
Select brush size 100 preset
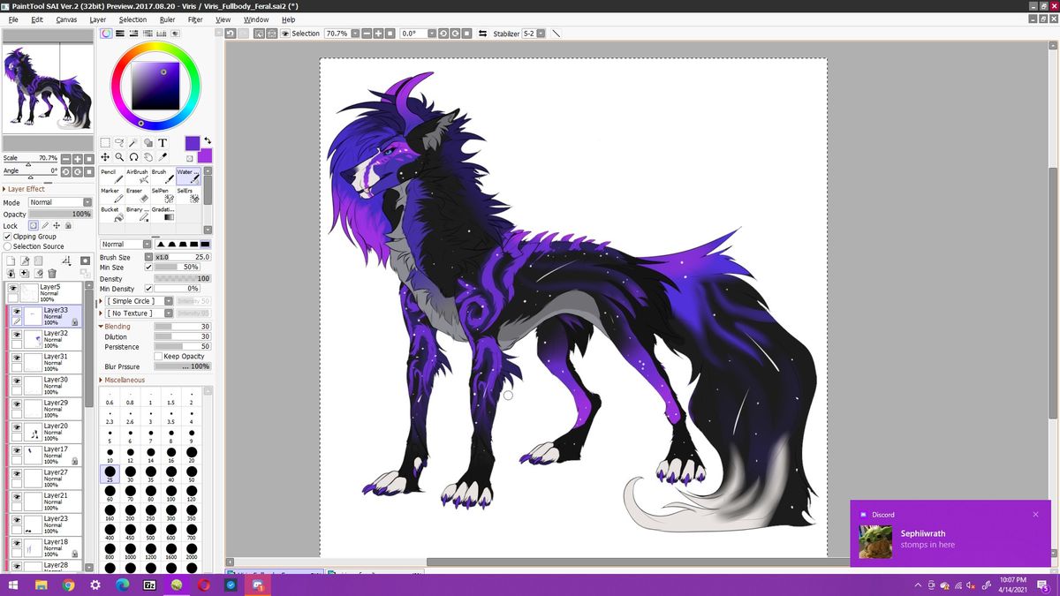click(x=170, y=494)
